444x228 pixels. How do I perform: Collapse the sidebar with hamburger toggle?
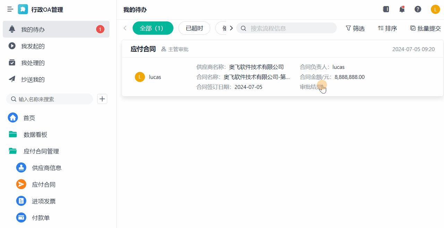coord(10,9)
